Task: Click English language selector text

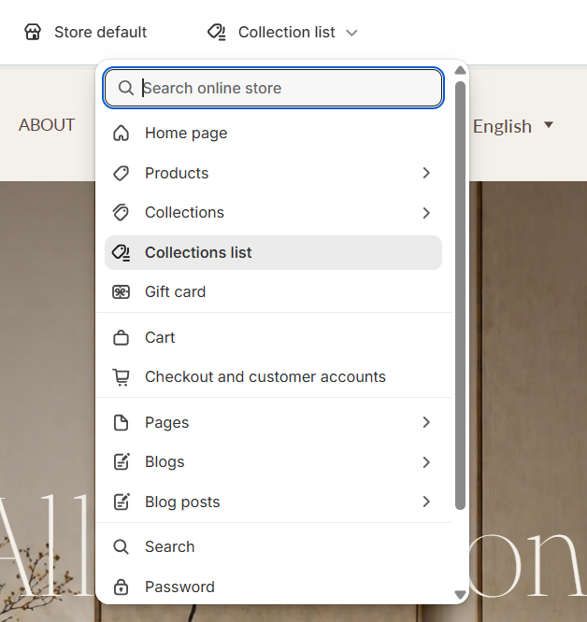Action: tap(502, 127)
